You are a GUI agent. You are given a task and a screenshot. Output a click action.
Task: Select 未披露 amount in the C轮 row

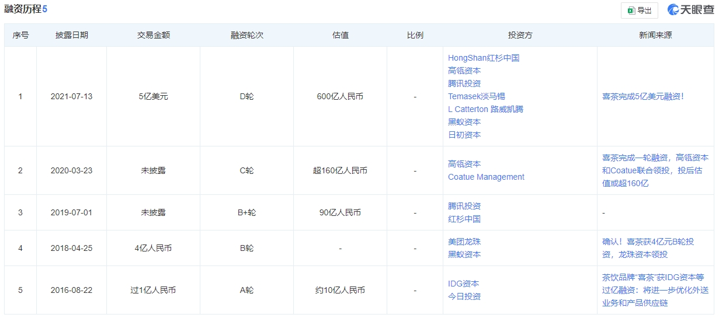point(154,170)
